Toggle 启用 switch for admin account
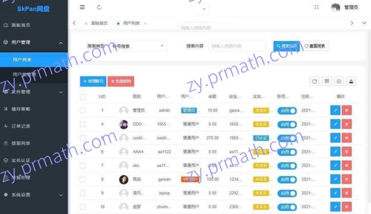Viewport: 371px width, 214px height. [x=287, y=111]
